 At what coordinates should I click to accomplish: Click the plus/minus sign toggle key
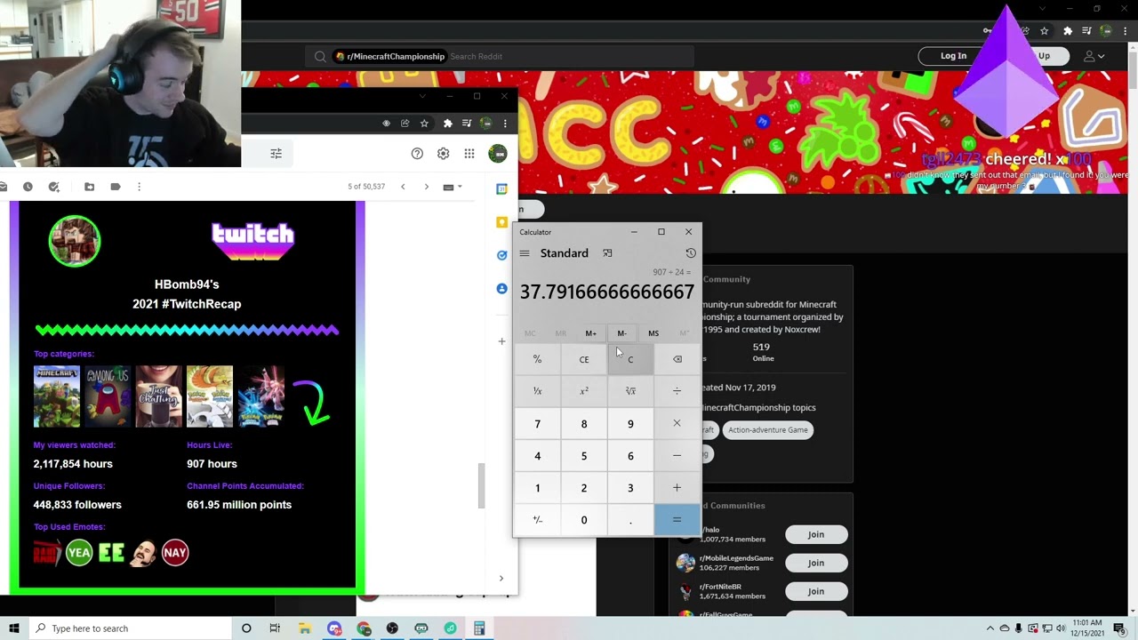point(537,520)
